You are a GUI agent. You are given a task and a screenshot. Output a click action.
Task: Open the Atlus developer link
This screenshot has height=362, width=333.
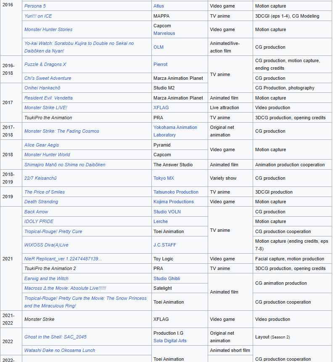[x=159, y=6]
